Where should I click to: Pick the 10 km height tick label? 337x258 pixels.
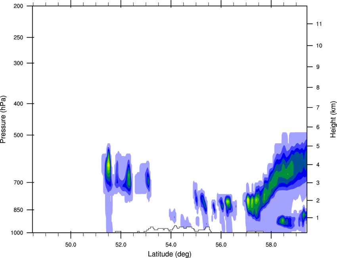click(x=319, y=46)
